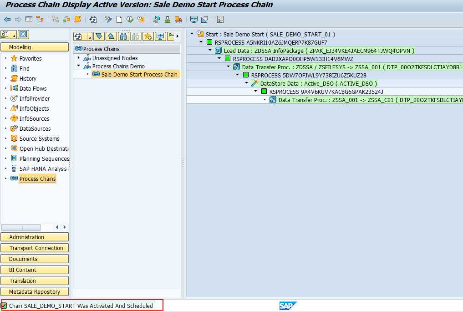Screen dimensions: 463x312
Task: Click right scroll arrow under navigation list
Action: [x=64, y=227]
